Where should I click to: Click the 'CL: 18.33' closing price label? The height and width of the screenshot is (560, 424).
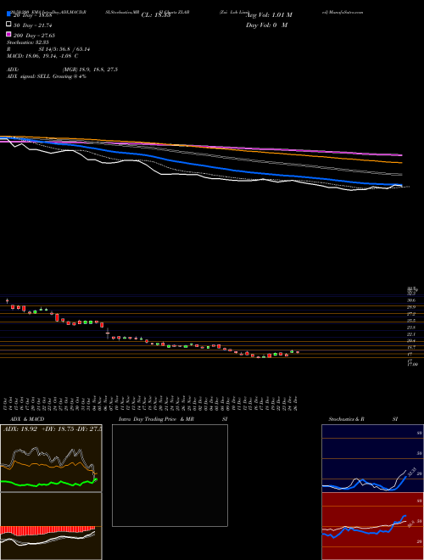tap(156, 15)
